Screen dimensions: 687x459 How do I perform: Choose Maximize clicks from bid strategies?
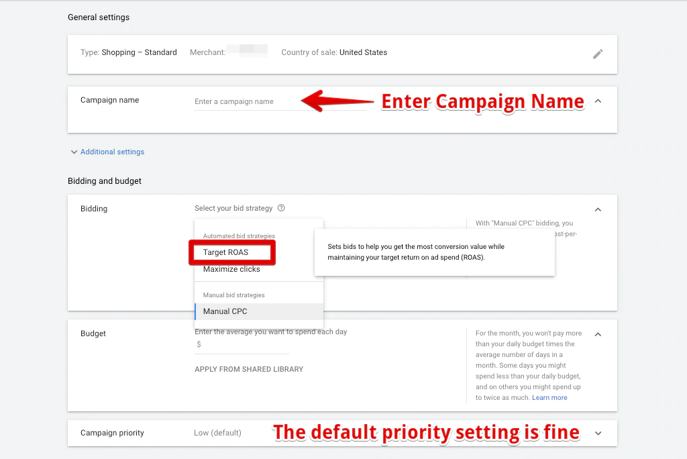point(231,269)
